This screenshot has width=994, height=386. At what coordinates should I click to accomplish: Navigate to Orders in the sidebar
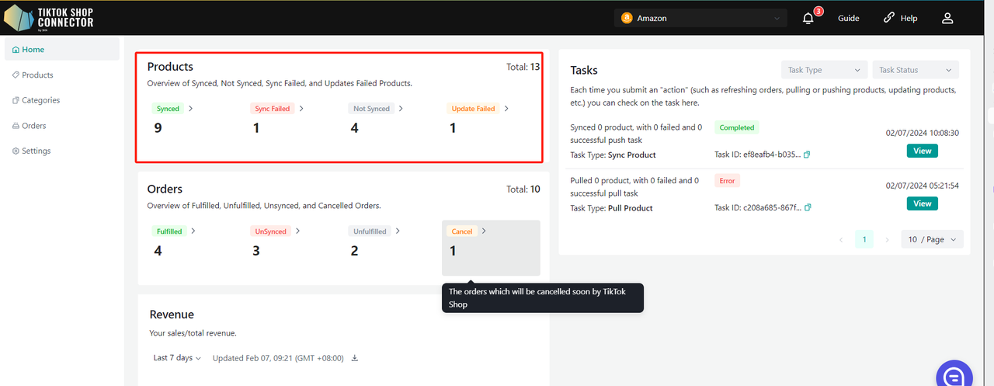pos(33,125)
